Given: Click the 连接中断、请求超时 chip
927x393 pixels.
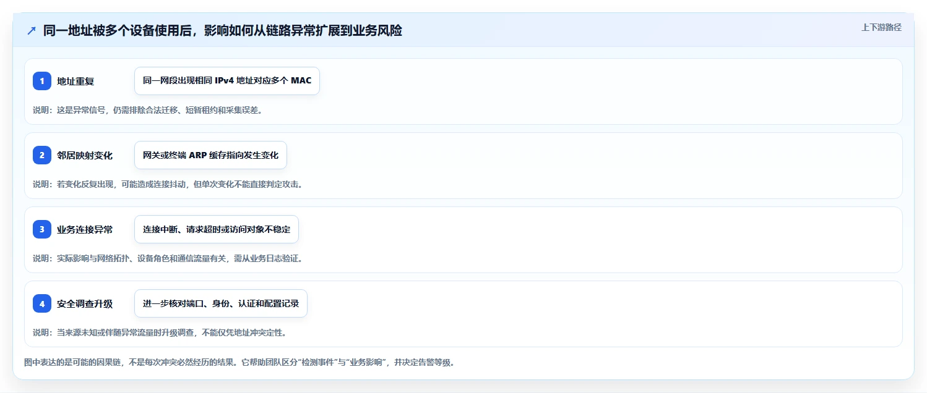Looking at the screenshot, I should coord(217,229).
